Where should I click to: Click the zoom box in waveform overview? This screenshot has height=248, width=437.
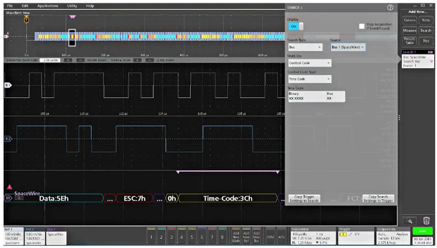coord(72,38)
